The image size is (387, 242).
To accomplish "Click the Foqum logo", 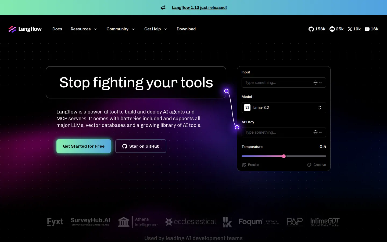I will pyautogui.click(x=259, y=222).
